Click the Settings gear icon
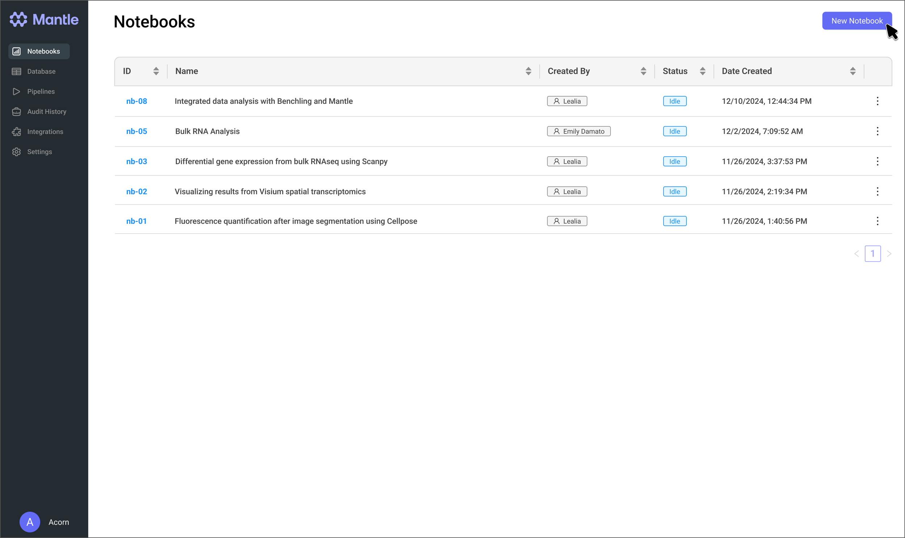Image resolution: width=905 pixels, height=538 pixels. (x=16, y=152)
